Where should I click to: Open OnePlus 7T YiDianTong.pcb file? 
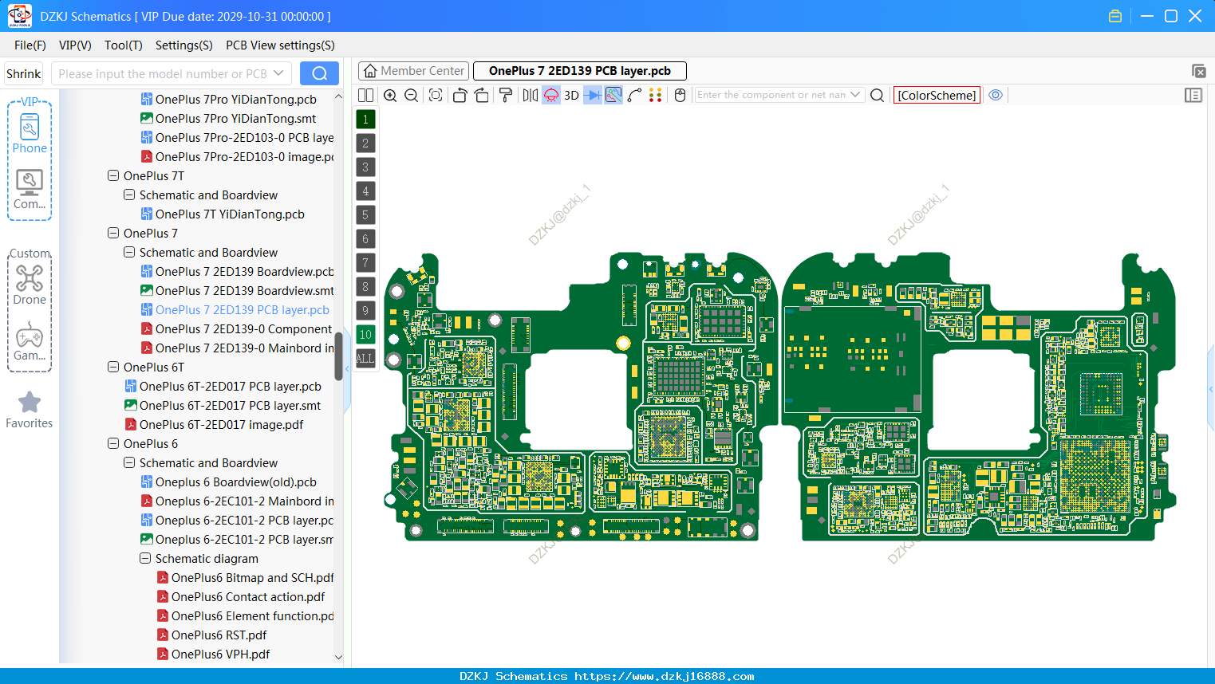pyautogui.click(x=223, y=214)
